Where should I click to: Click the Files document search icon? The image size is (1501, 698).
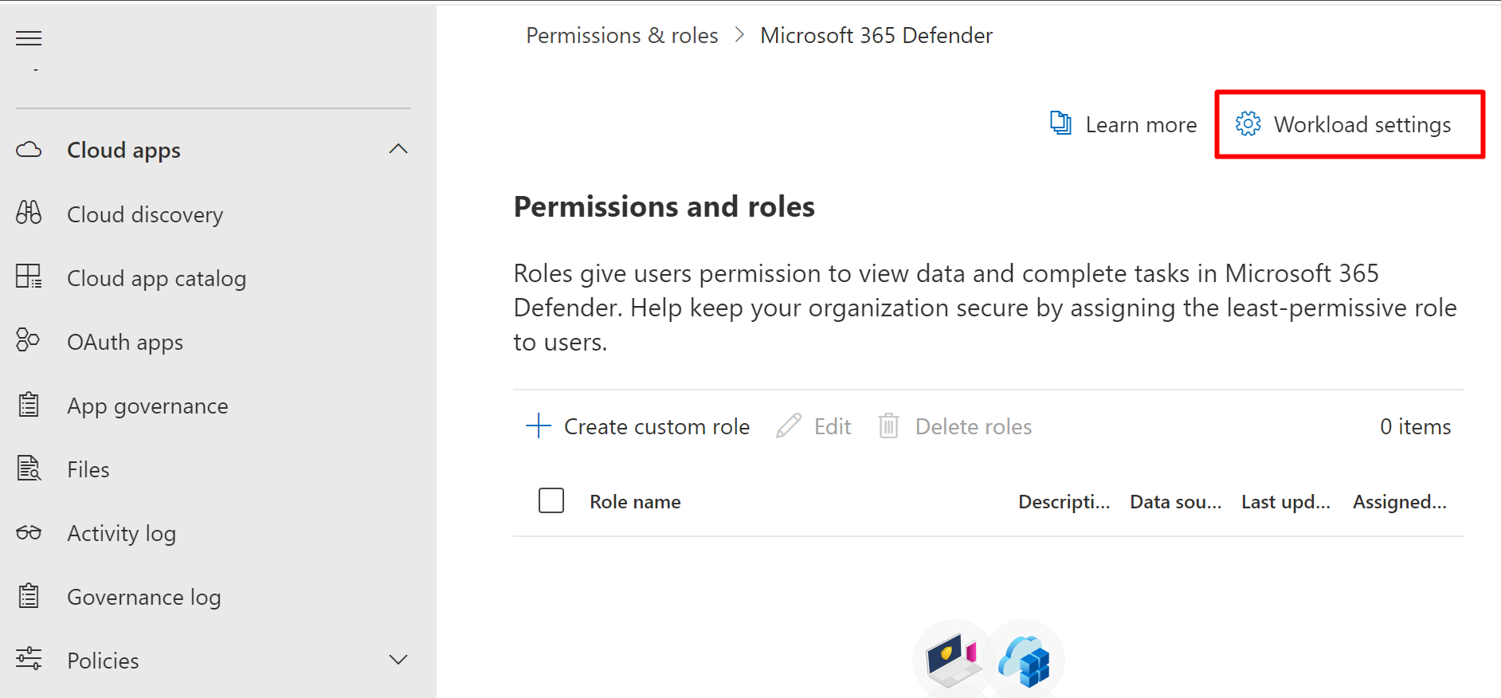(x=29, y=469)
